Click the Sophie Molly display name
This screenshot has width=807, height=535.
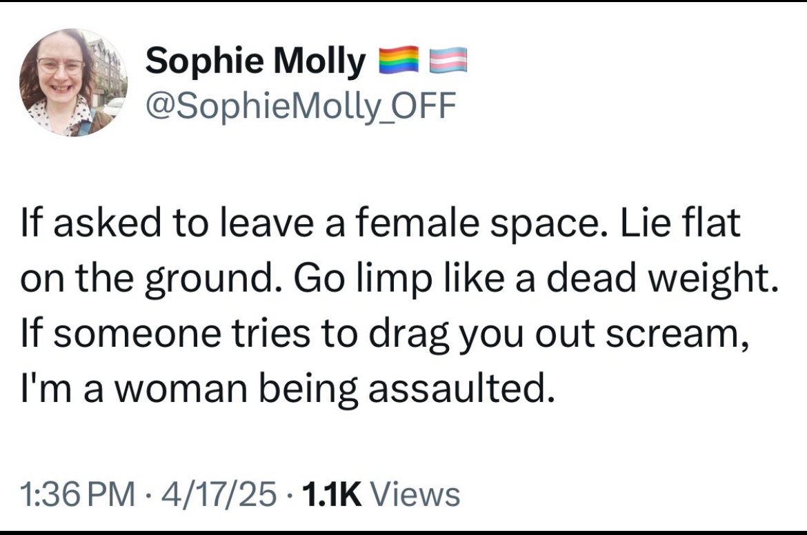pyautogui.click(x=255, y=61)
